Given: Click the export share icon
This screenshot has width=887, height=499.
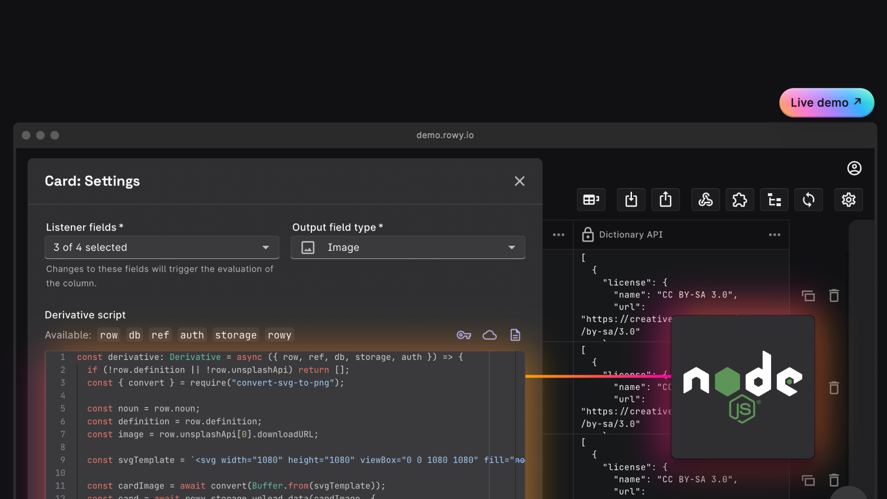Looking at the screenshot, I should pyautogui.click(x=665, y=200).
